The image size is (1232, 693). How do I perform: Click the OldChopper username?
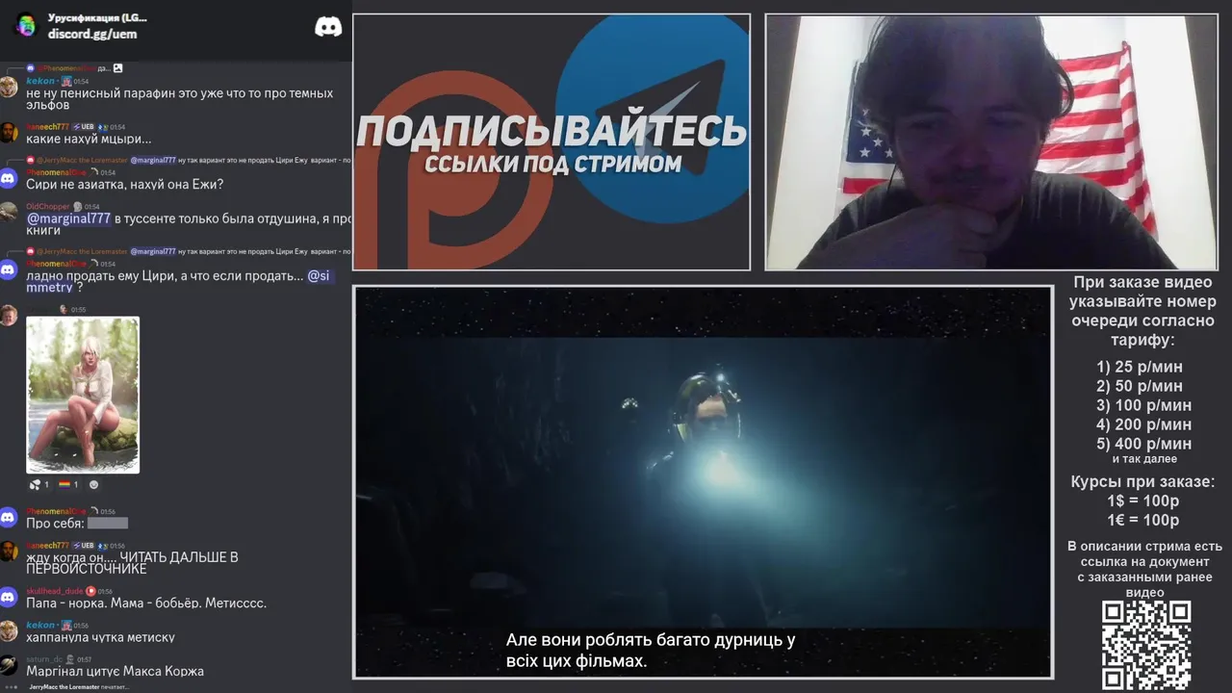(47, 207)
